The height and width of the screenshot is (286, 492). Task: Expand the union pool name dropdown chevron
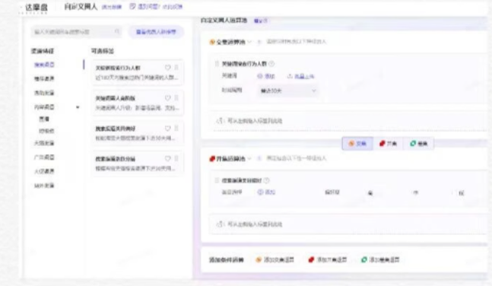249,159
